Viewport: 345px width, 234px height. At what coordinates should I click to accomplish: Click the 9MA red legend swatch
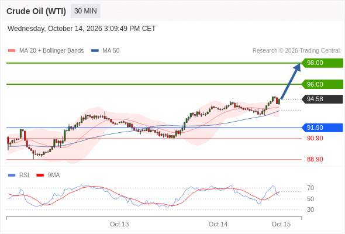40,175
